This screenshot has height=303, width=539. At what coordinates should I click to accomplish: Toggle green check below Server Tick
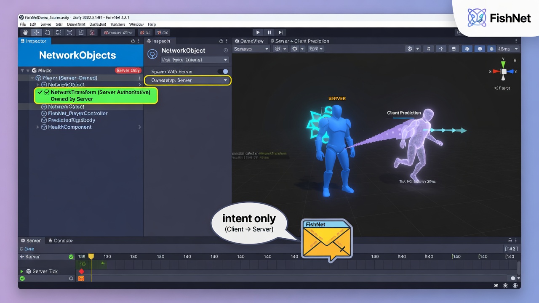point(22,279)
